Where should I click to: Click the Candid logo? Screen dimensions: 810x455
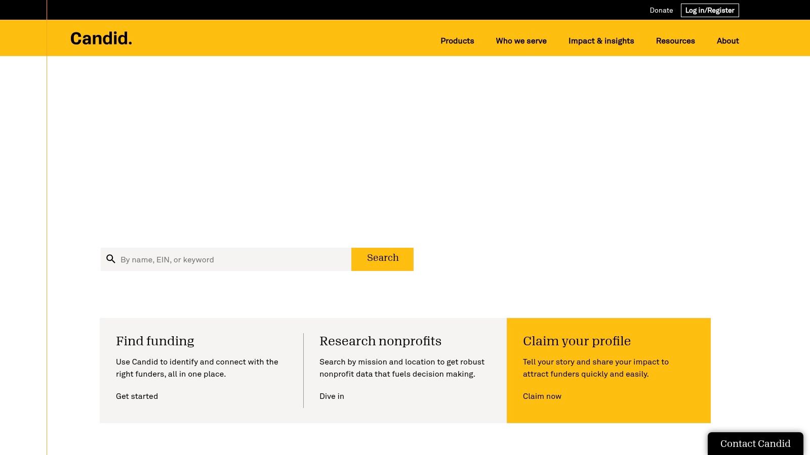point(101,38)
